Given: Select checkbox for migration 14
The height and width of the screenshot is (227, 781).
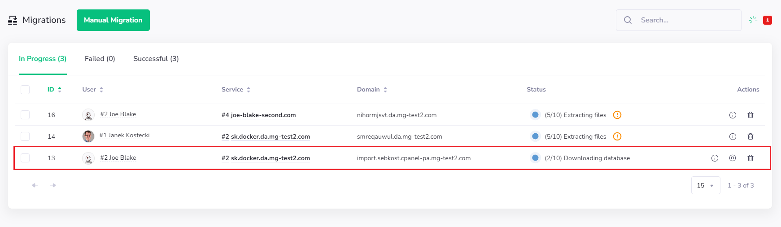Looking at the screenshot, I should 25,136.
